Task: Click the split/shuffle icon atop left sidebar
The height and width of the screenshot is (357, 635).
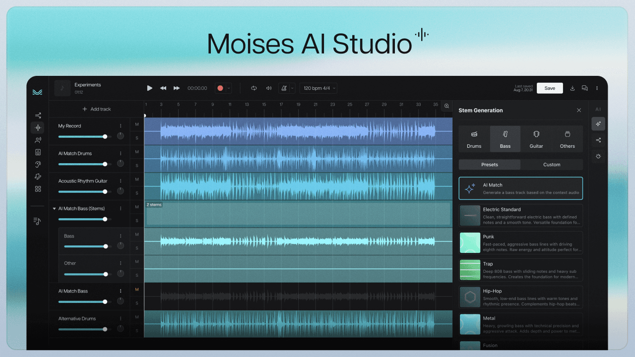Action: point(38,116)
